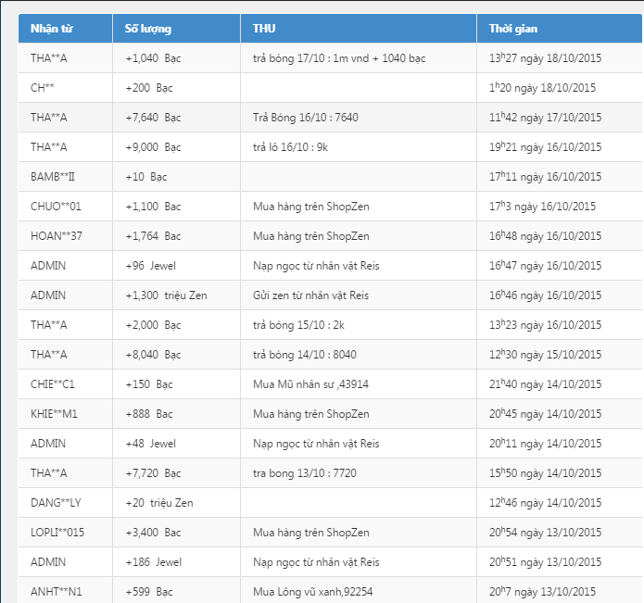This screenshot has width=644, height=603.
Task: Select the "THU" column header
Action: 264,29
